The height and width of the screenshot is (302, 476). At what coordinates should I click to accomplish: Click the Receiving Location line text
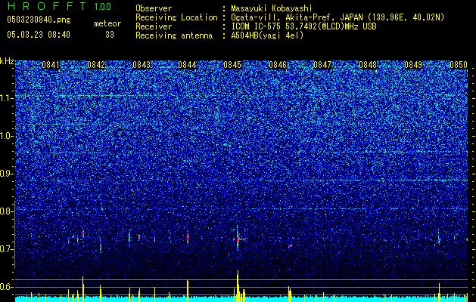pos(290,17)
